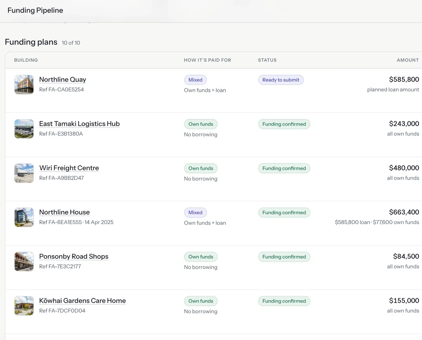Click Funding confirmed badge for Wiri Freight Centre

(284, 168)
